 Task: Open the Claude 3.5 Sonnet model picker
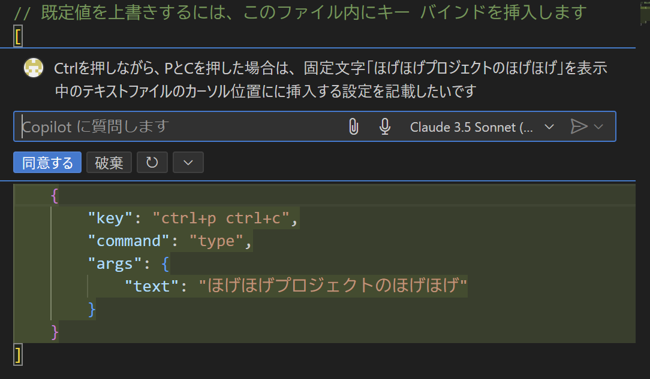click(x=482, y=127)
